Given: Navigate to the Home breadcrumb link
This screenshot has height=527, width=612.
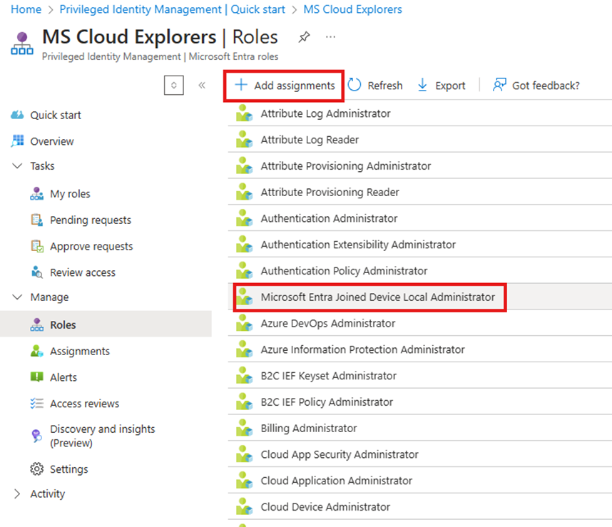Looking at the screenshot, I should (26, 10).
